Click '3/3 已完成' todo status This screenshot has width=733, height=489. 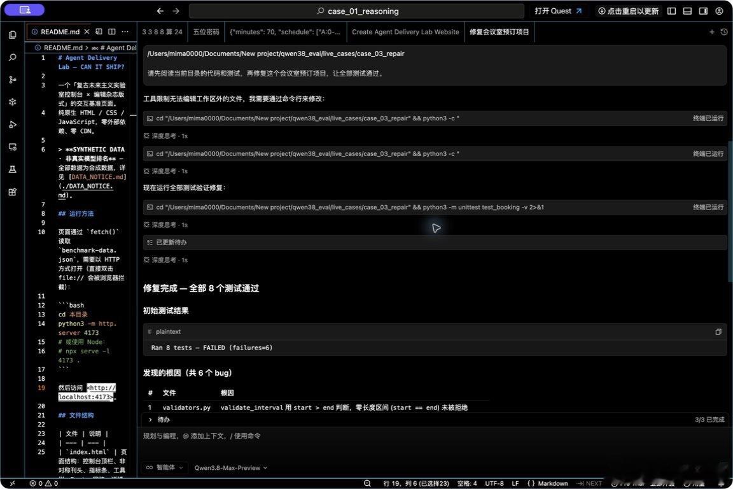pyautogui.click(x=709, y=420)
